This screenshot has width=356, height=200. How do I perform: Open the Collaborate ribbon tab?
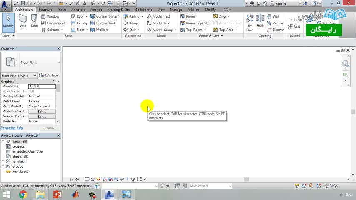click(143, 10)
